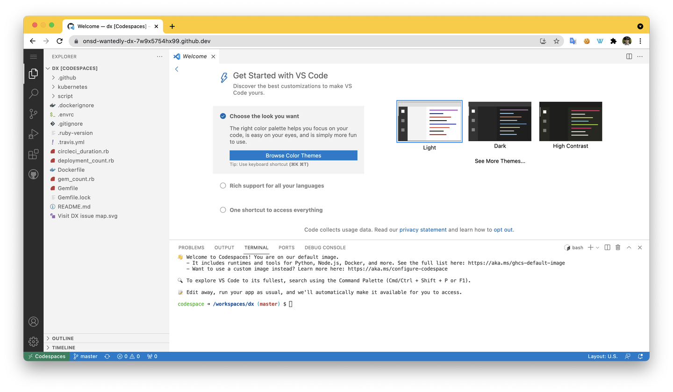Image resolution: width=673 pixels, height=392 pixels.
Task: Open the Run and Debug view
Action: click(x=33, y=134)
